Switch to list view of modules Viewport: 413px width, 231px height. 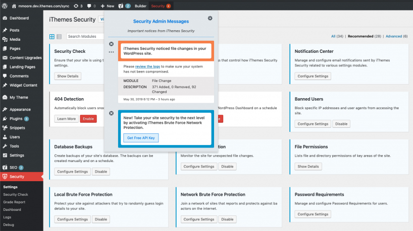click(59, 37)
